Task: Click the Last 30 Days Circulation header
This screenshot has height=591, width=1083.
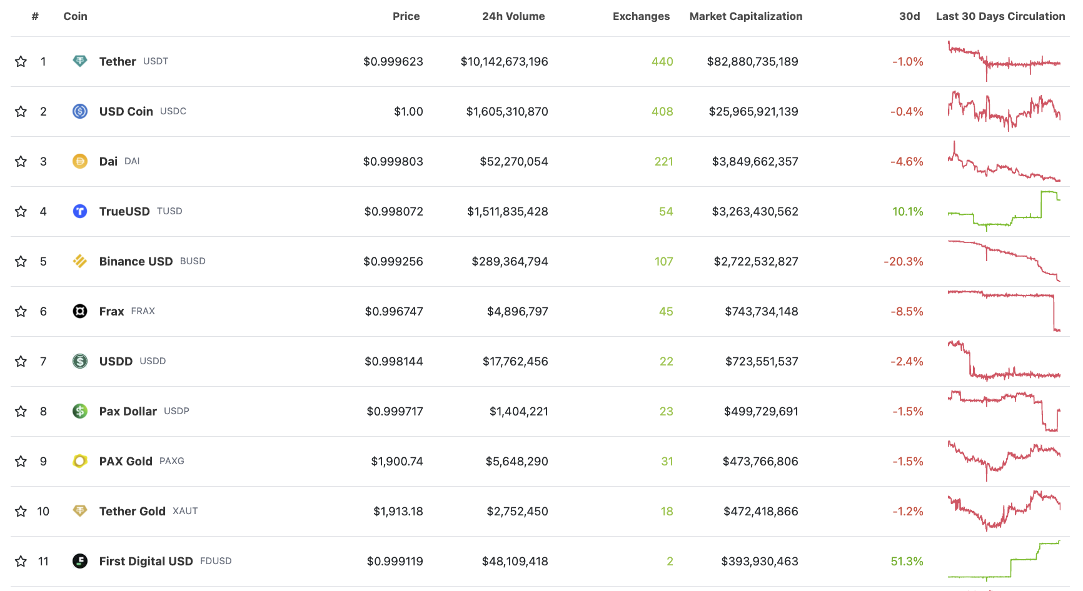Action: [x=1000, y=16]
